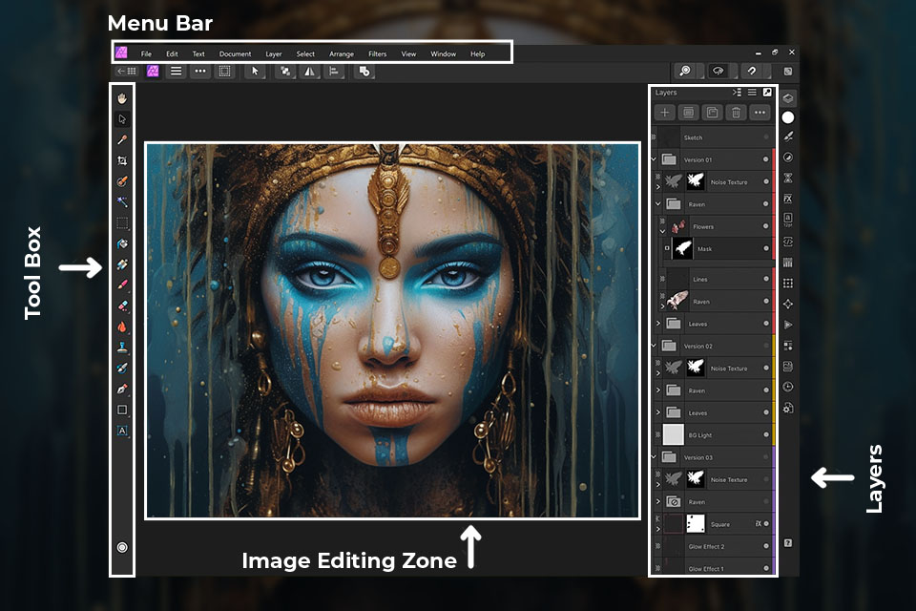Expand the Raven group under Version 02
This screenshot has width=916, height=611.
click(658, 390)
